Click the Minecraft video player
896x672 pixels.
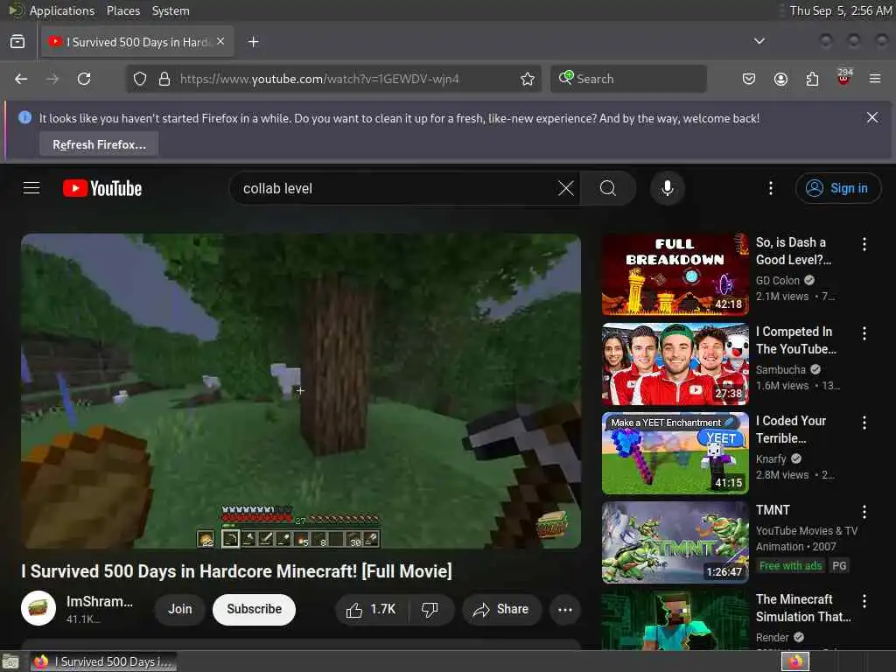(x=301, y=391)
